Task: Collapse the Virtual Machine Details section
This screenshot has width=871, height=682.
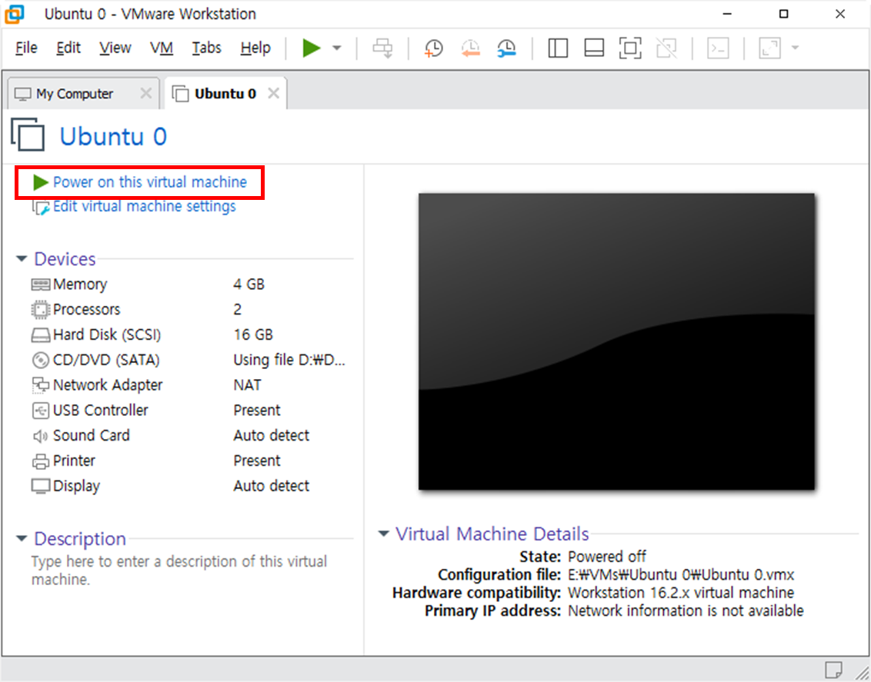Action: pos(383,534)
